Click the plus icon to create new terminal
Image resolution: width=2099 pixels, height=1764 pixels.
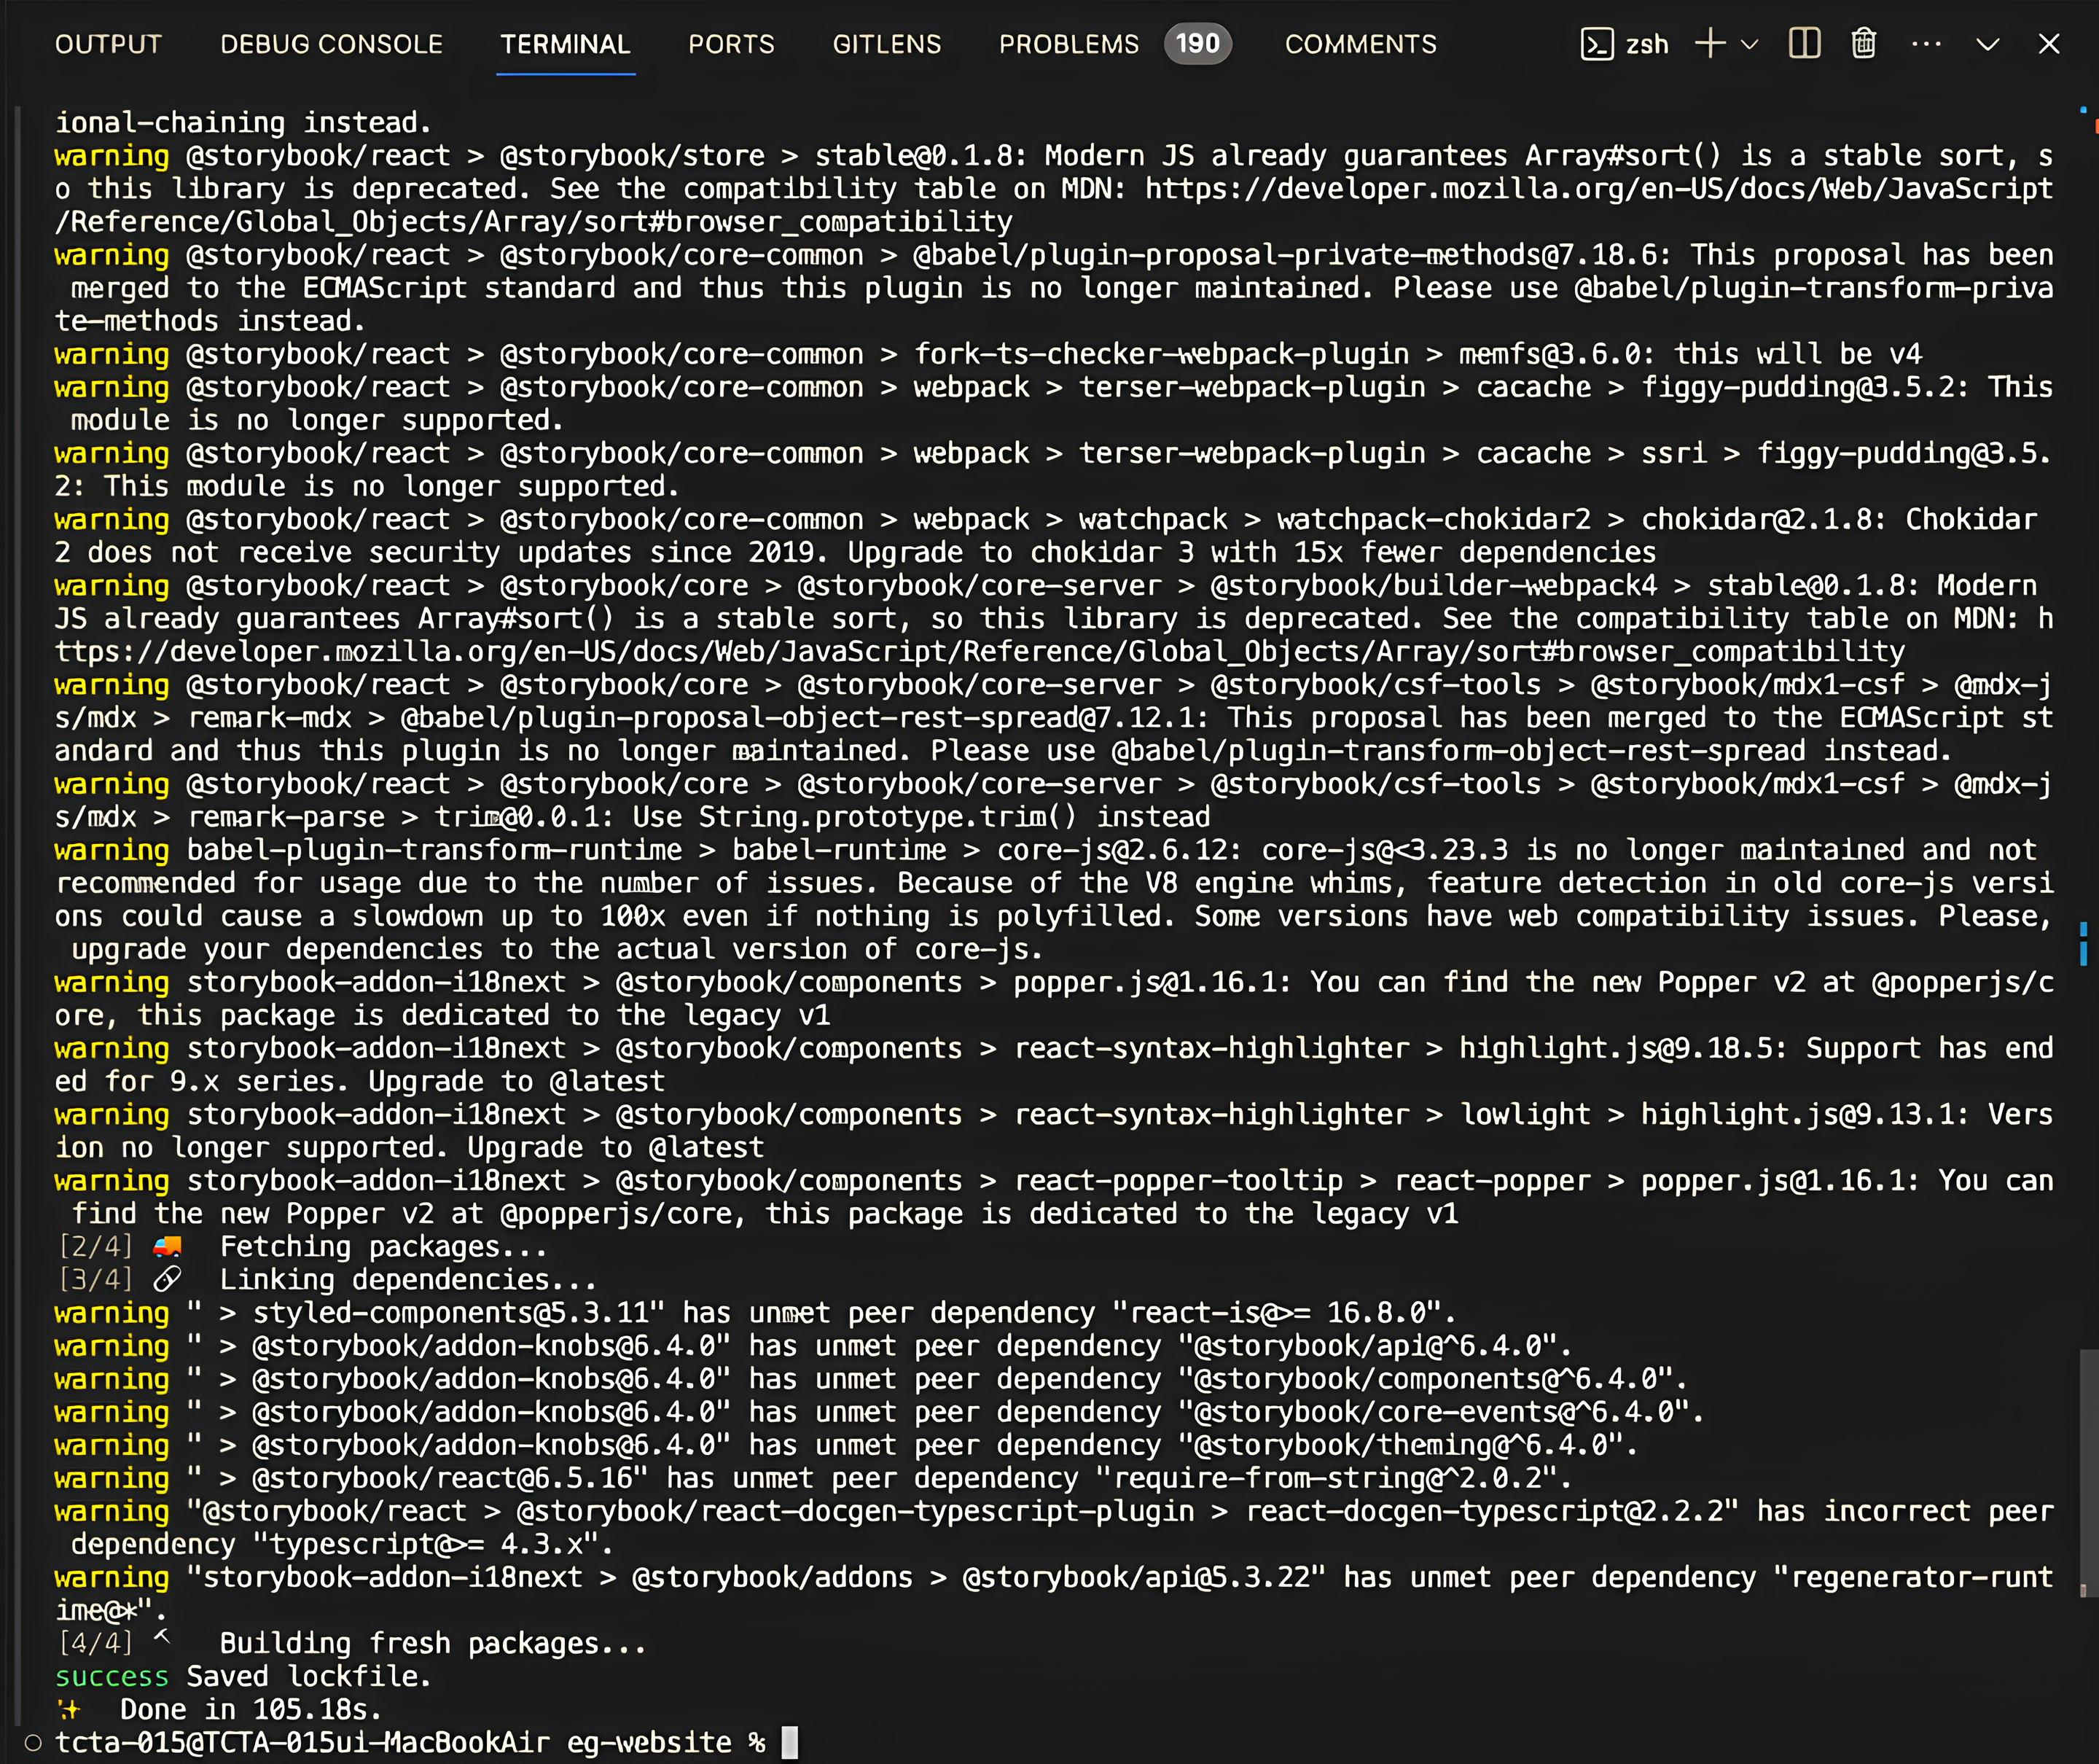[1710, 44]
